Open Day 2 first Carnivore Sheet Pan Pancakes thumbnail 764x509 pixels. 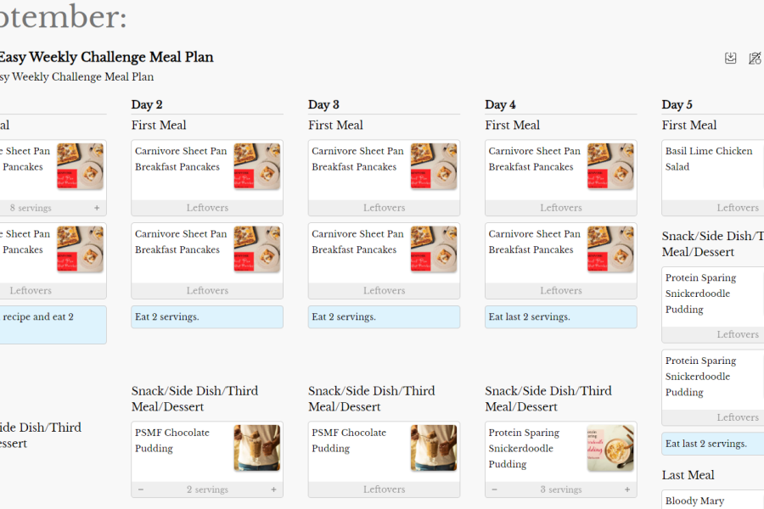coord(256,166)
